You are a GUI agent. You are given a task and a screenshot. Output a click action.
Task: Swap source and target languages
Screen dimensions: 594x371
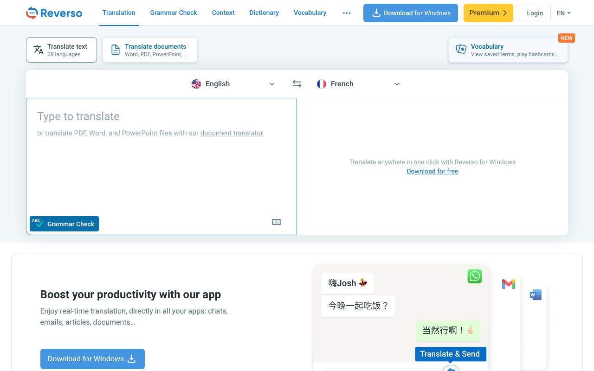(x=297, y=84)
